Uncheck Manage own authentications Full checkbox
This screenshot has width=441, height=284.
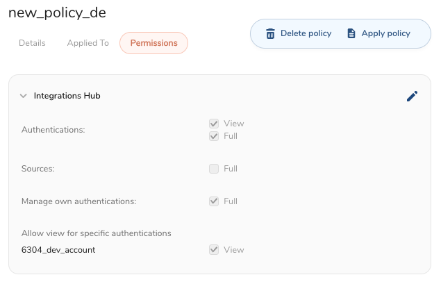[x=214, y=201]
